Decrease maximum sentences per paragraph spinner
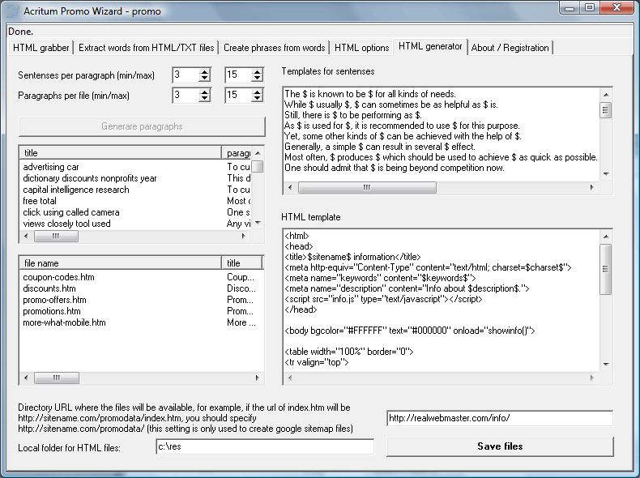Screen dimensions: 640x478 257,79
